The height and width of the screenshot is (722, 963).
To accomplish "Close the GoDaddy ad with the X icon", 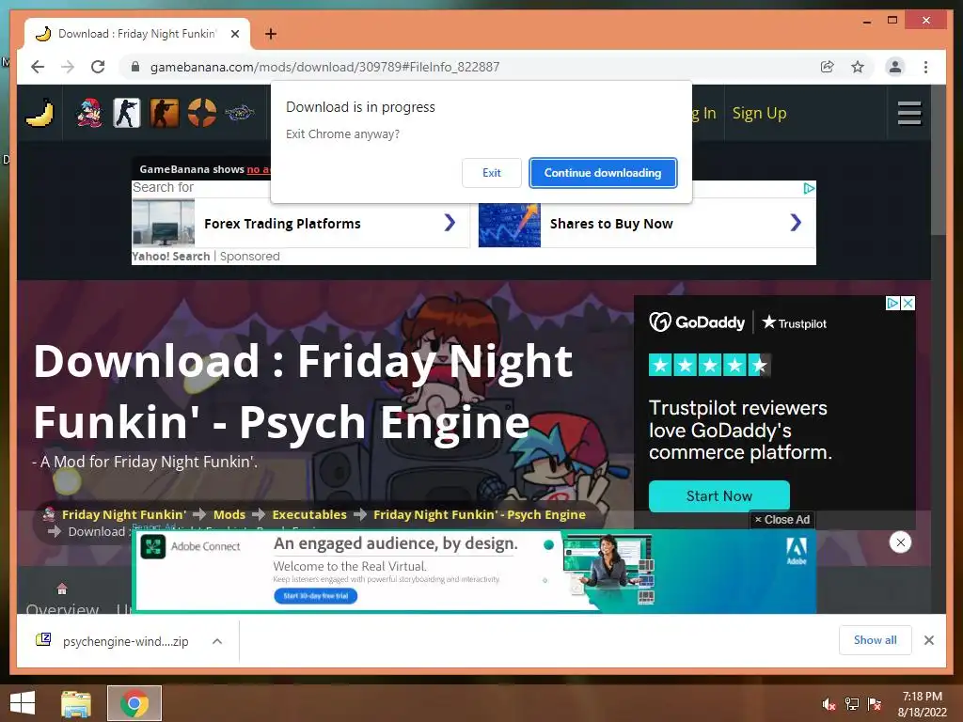I will pos(908,303).
